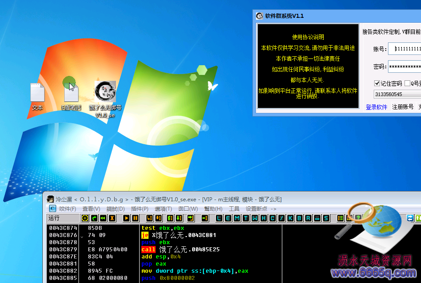Screen dimensions: 421x283
Task: Open the Call stack with K button
Action: [x=290, y=218]
